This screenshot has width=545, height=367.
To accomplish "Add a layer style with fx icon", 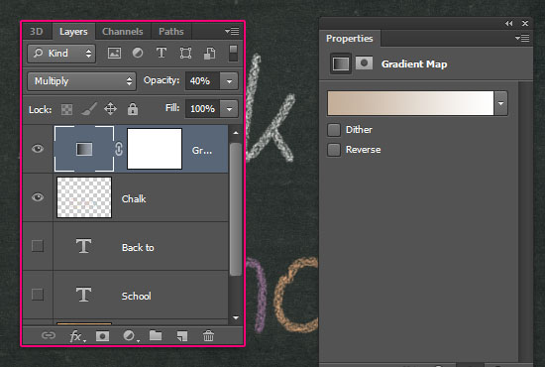I will click(x=77, y=336).
